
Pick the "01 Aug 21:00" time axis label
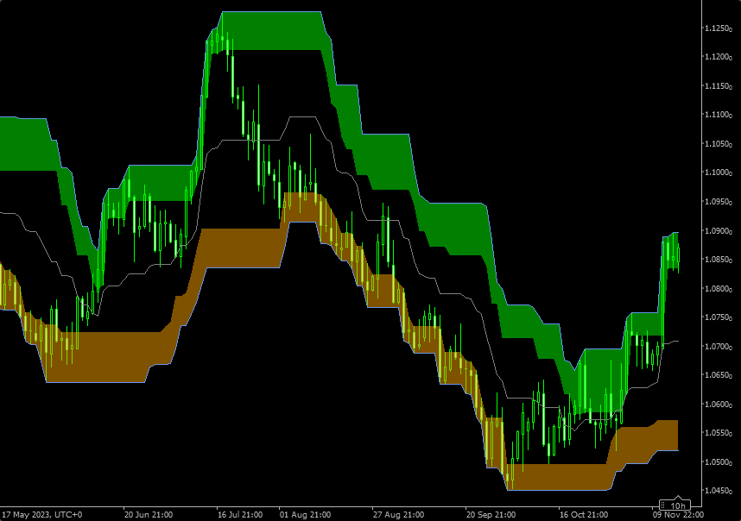tap(305, 514)
